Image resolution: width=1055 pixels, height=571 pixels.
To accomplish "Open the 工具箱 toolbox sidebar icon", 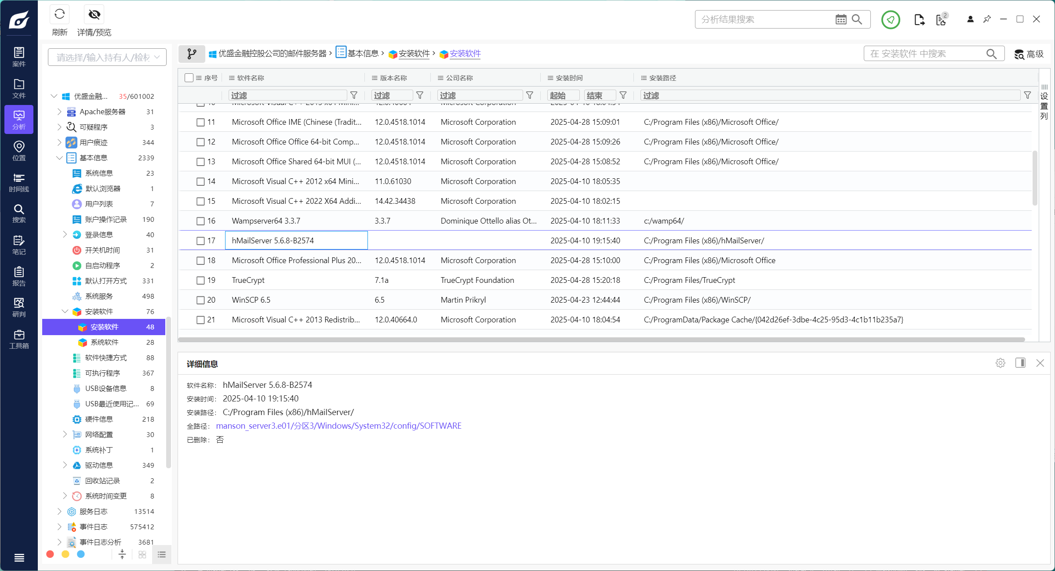I will [18, 339].
